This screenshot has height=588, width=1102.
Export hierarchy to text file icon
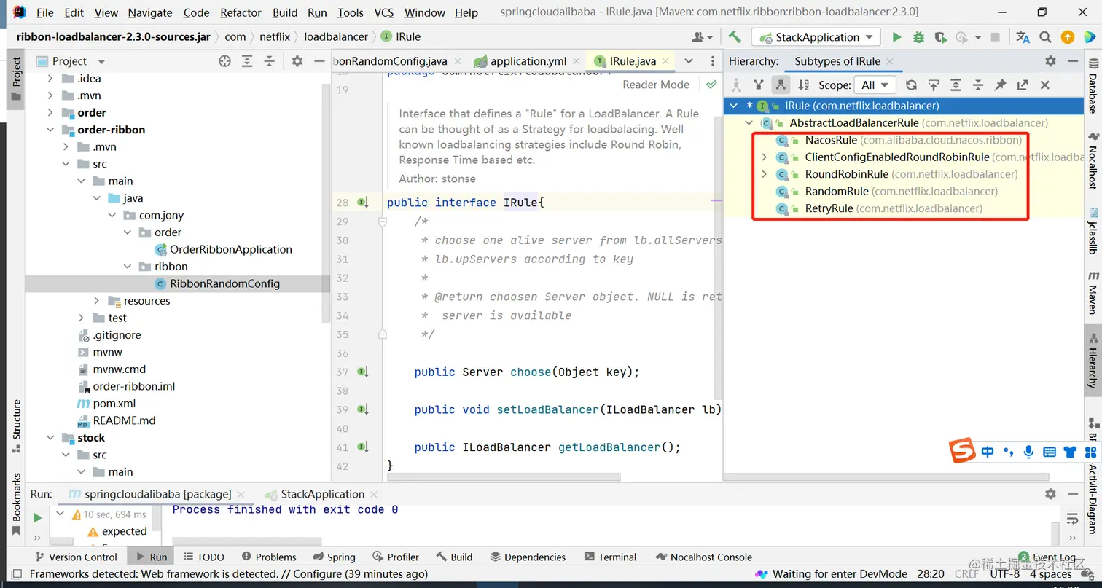pos(1023,85)
